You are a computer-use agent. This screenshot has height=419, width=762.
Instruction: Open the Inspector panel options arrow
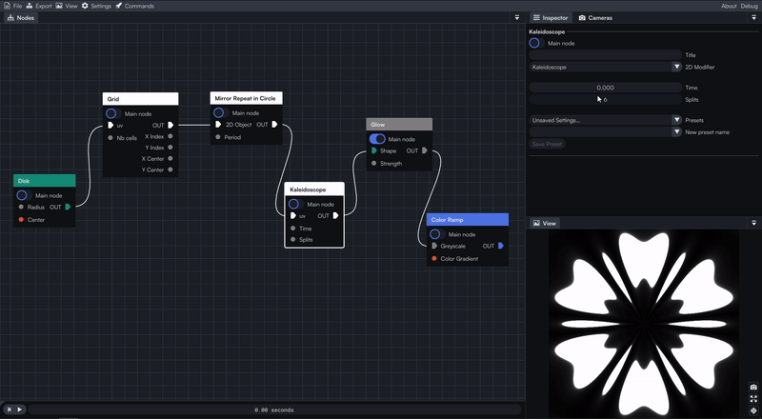click(x=754, y=17)
